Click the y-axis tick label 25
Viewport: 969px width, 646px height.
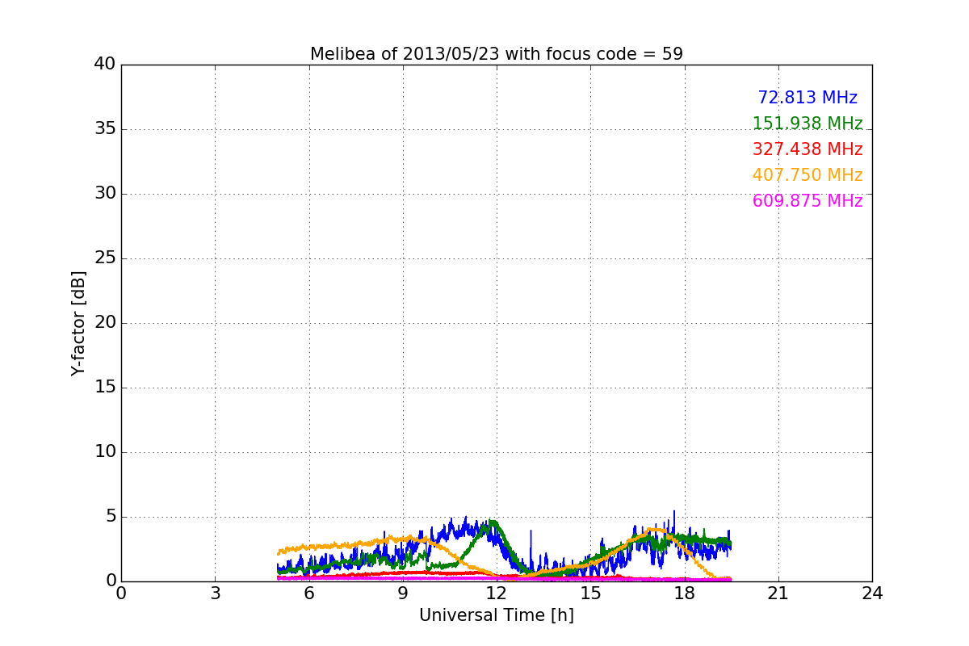click(105, 258)
